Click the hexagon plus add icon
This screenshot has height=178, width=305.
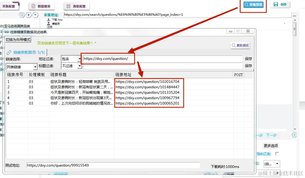pos(29,15)
